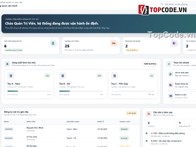Click the title 'Thao tác nhanh'
The height and width of the screenshot is (147, 196).
coord(181,63)
